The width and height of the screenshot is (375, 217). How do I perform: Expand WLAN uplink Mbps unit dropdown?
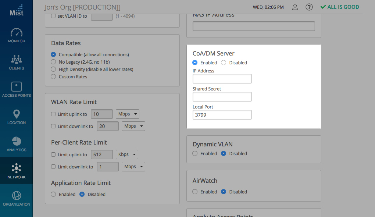(128, 114)
